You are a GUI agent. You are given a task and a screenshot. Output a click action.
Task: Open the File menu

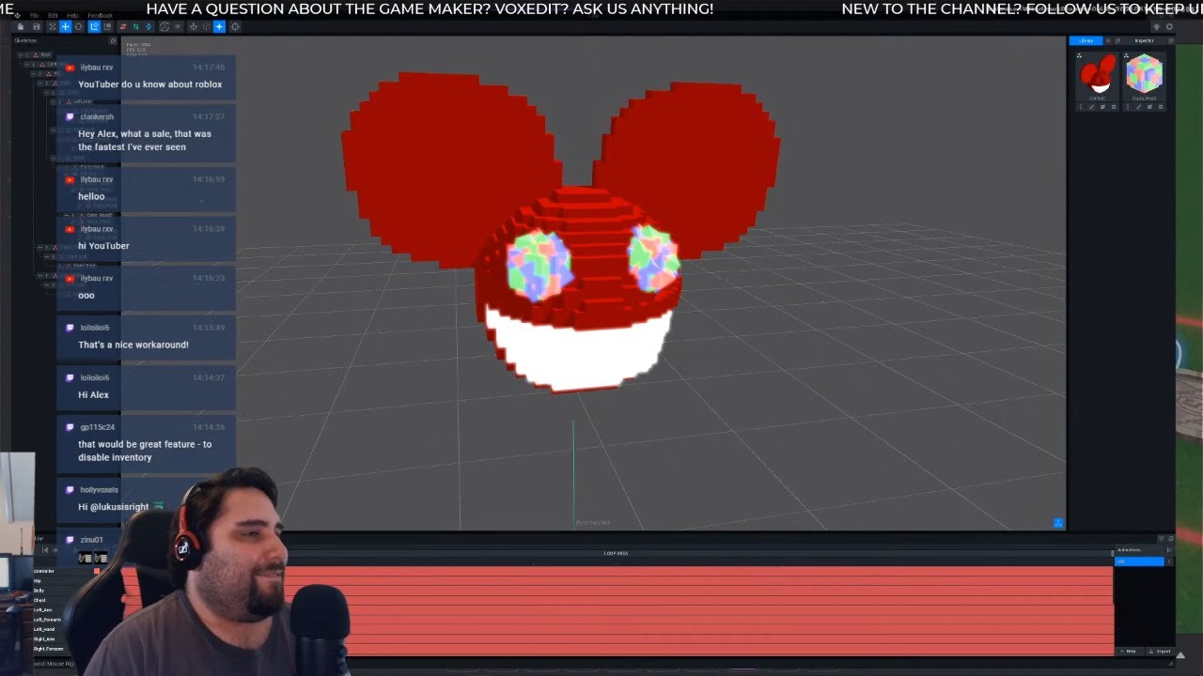pyautogui.click(x=34, y=16)
